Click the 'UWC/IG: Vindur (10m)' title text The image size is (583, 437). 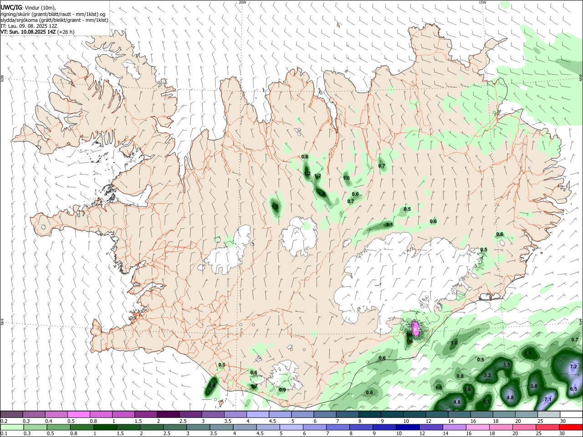point(28,8)
